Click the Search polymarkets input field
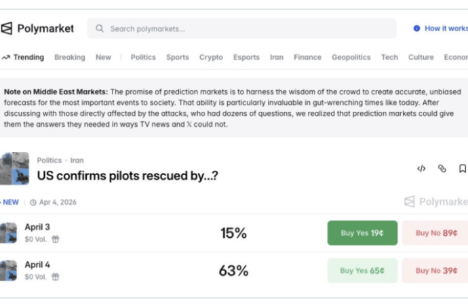468x305 pixels. click(x=244, y=28)
